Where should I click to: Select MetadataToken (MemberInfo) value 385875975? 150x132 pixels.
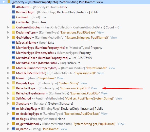[73, 63]
